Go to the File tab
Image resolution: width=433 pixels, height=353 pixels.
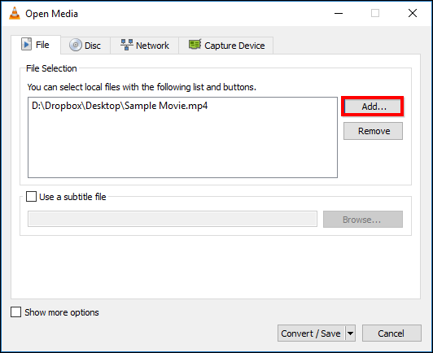(x=36, y=45)
